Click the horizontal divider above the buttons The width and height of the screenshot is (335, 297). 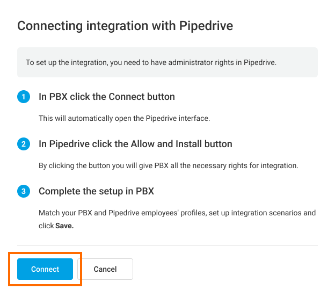click(167, 245)
